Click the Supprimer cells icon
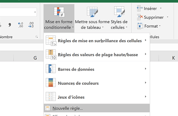 [x=140, y=17]
